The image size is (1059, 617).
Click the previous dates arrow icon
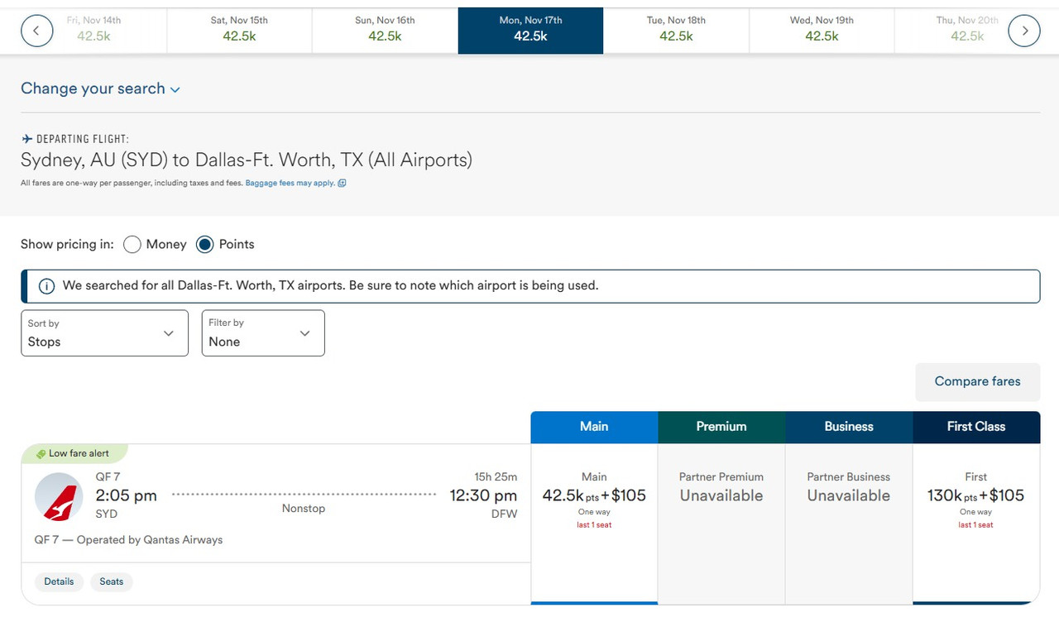tap(36, 31)
